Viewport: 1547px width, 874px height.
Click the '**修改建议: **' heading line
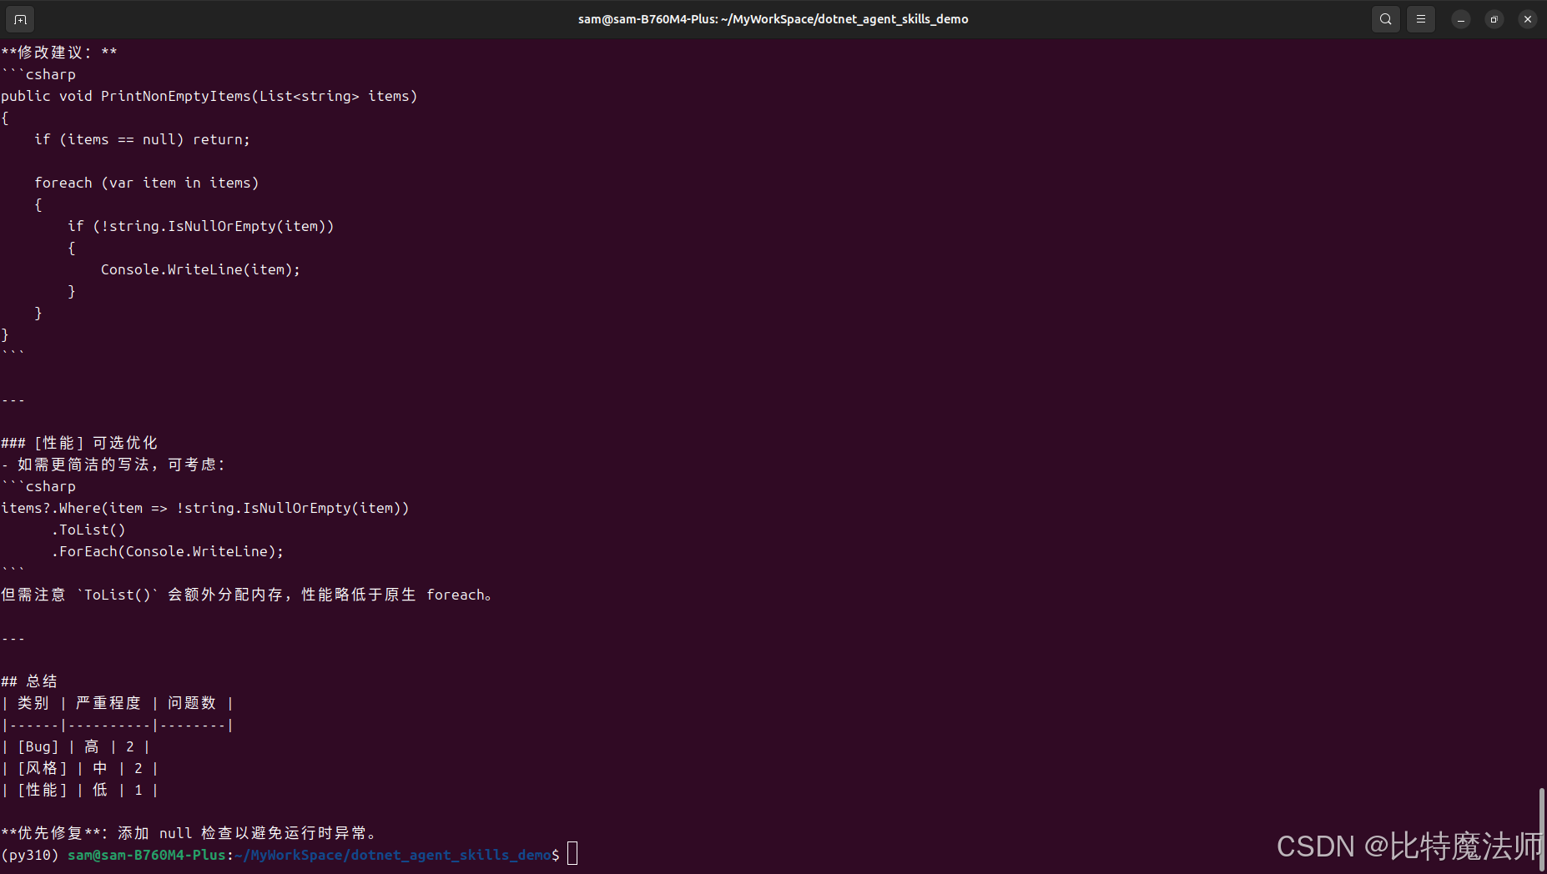coord(59,53)
